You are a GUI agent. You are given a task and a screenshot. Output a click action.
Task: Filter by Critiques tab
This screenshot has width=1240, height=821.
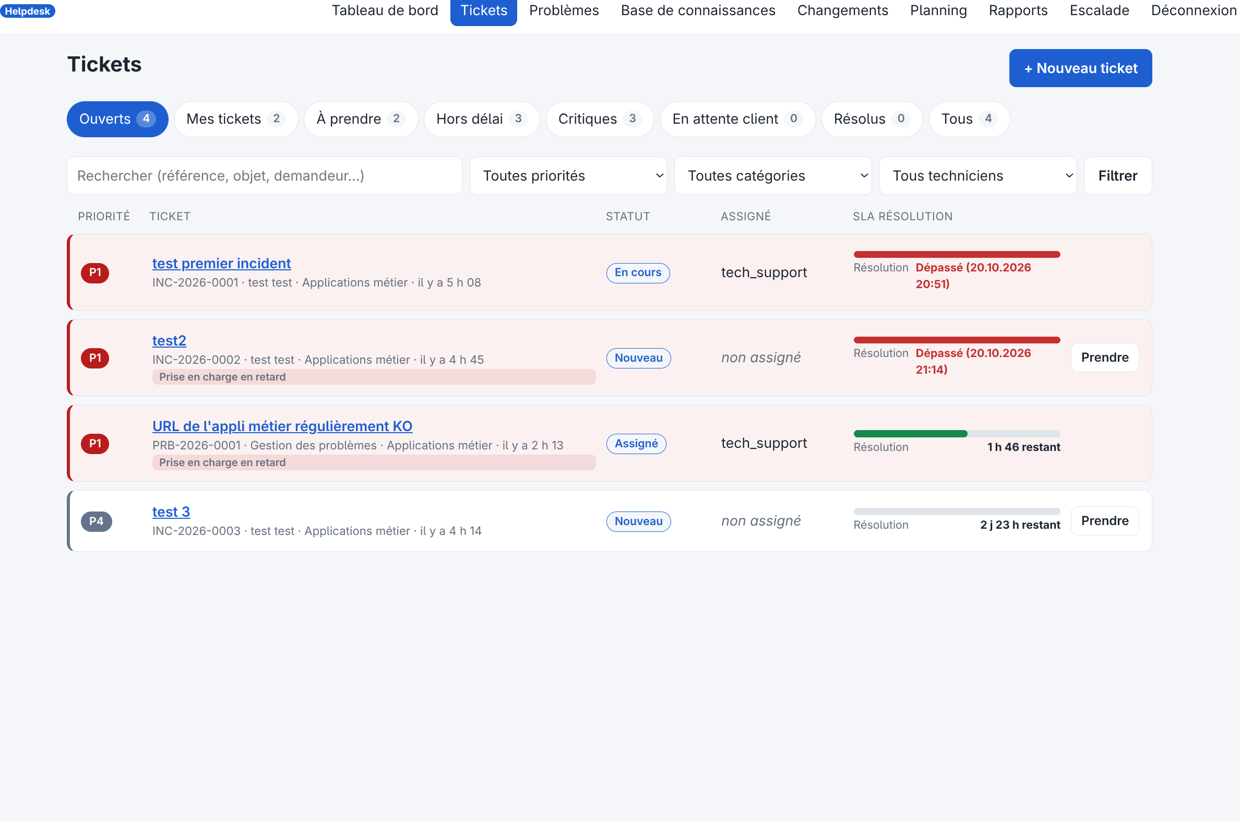click(x=599, y=119)
